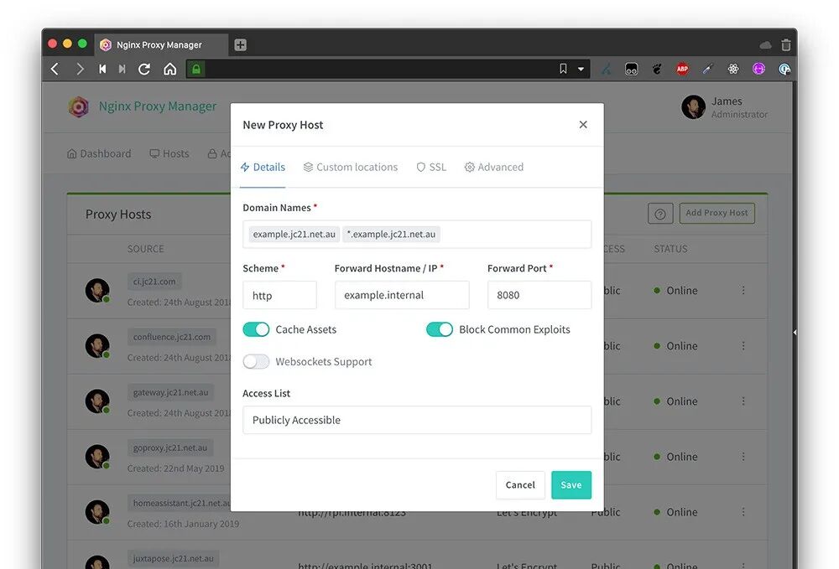Open the Hosts menu item

tap(169, 154)
